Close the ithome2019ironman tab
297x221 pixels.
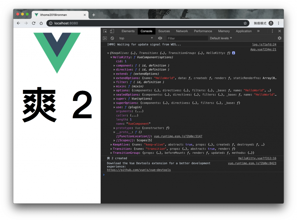coord(85,15)
